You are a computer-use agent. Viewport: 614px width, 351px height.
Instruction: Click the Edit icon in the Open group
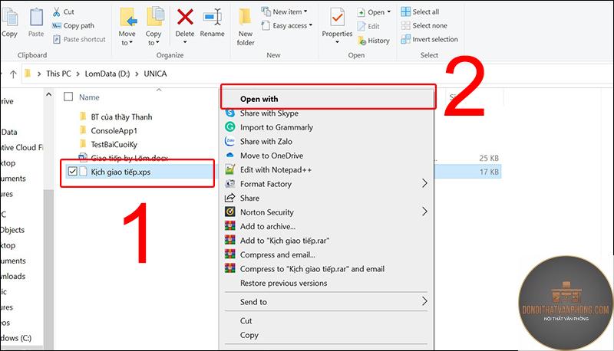361,26
